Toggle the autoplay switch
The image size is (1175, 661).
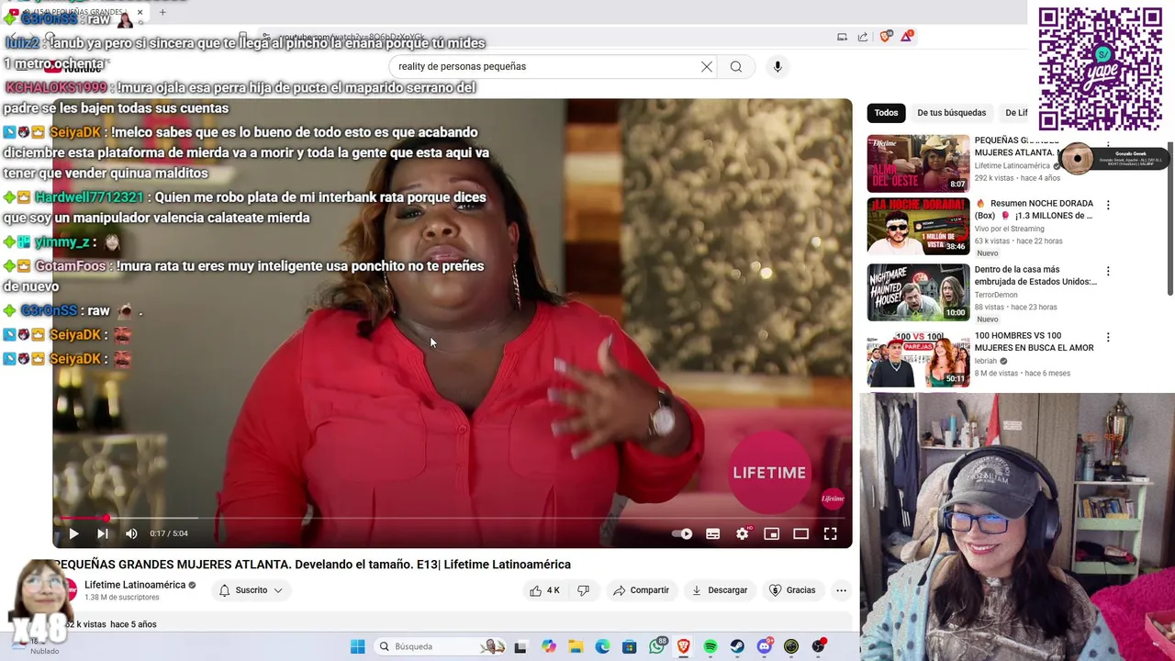click(682, 533)
